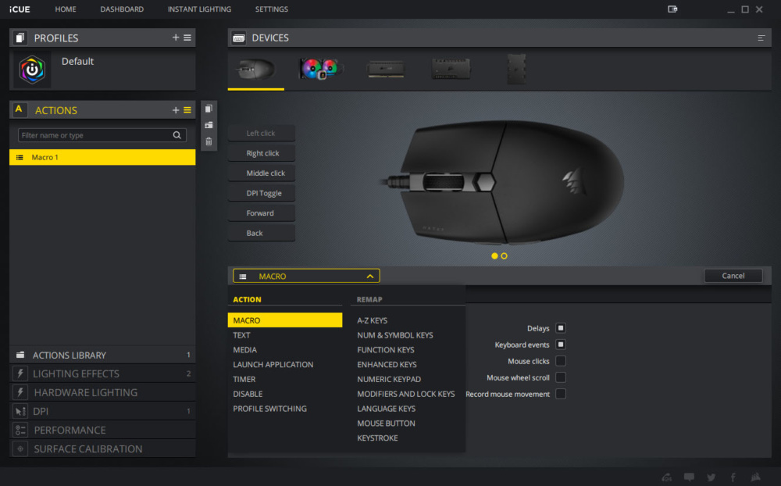Open the Dashboard tab
This screenshot has height=486, width=781.
[122, 9]
